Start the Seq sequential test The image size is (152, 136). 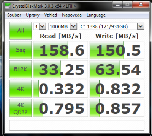21,50
